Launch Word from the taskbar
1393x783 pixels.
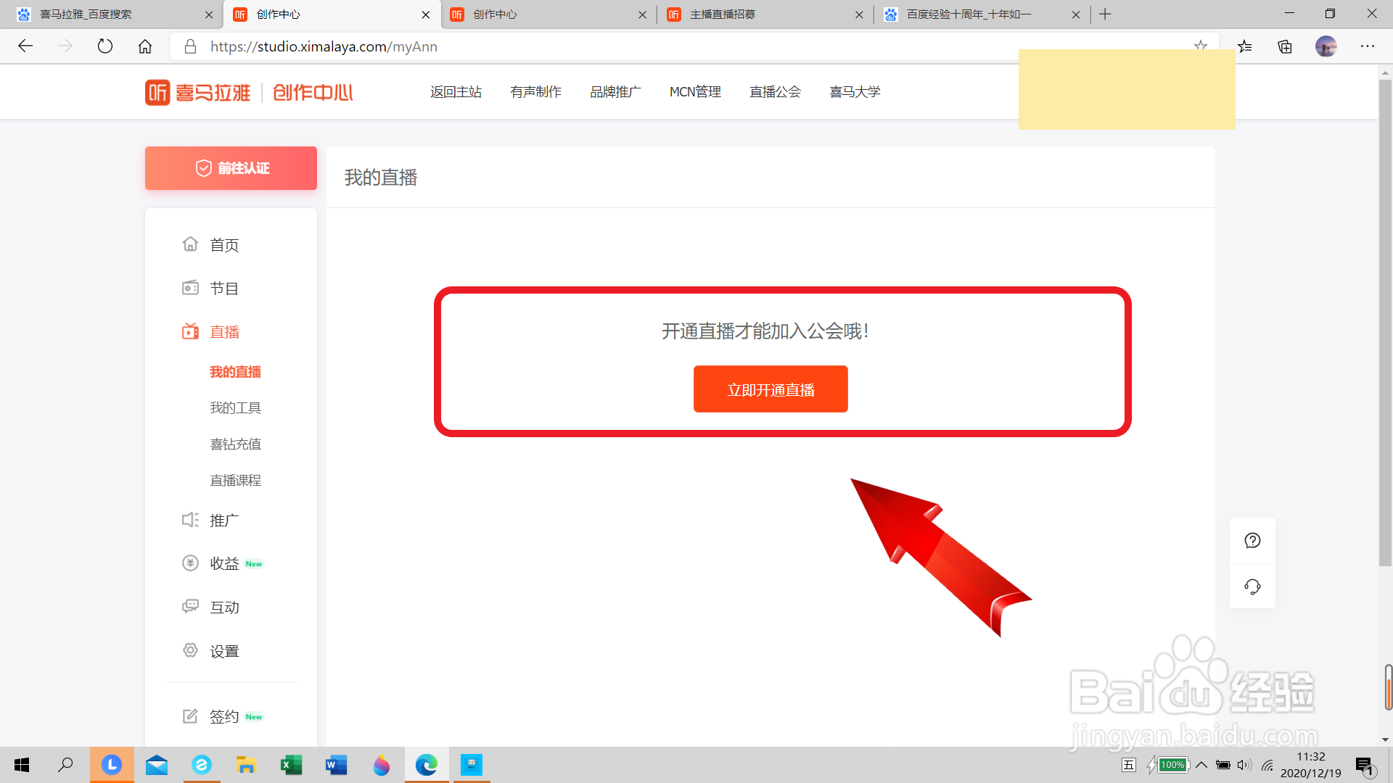[337, 765]
